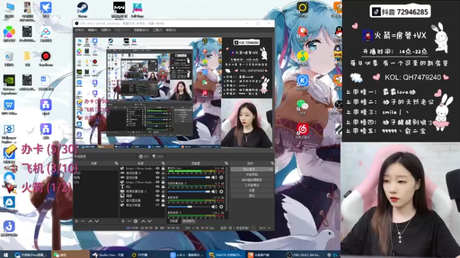Screen dimensions: 460x258
Task: Open the 桌面音频 mixer settings gear
Action: tap(221, 206)
